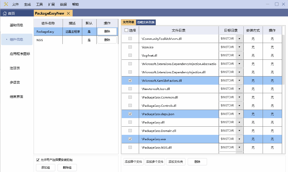Image resolution: width=288 pixels, height=172 pixels.
Task: Minimize the application window
Action: pyautogui.click(x=268, y=4)
